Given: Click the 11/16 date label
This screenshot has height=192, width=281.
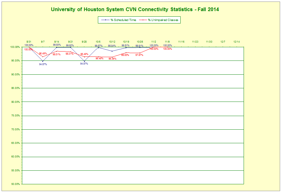Looking at the screenshot, I should [181, 42].
